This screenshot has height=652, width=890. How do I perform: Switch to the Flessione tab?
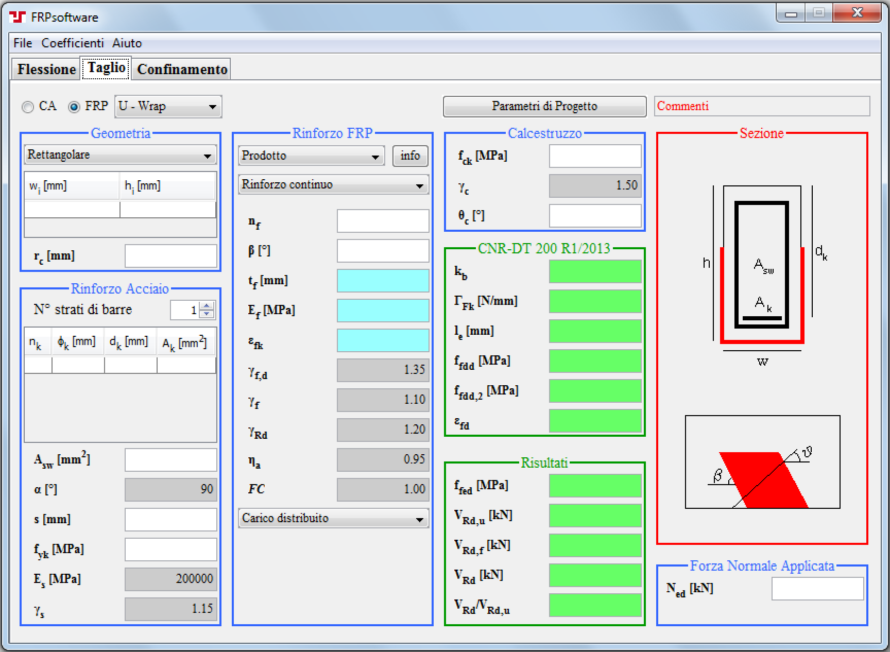pyautogui.click(x=46, y=69)
